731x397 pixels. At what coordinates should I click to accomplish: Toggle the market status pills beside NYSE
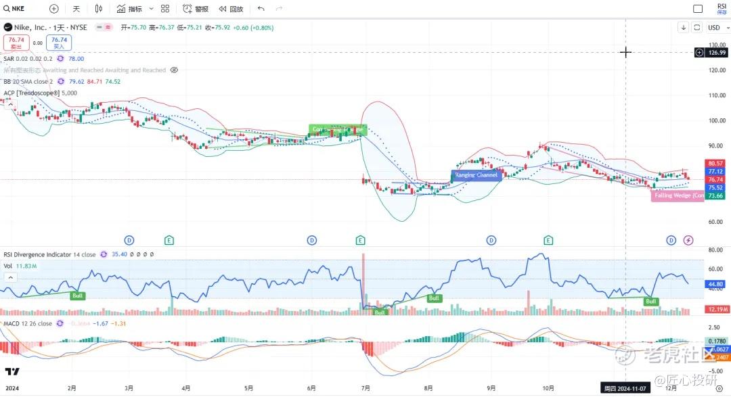click(x=104, y=28)
